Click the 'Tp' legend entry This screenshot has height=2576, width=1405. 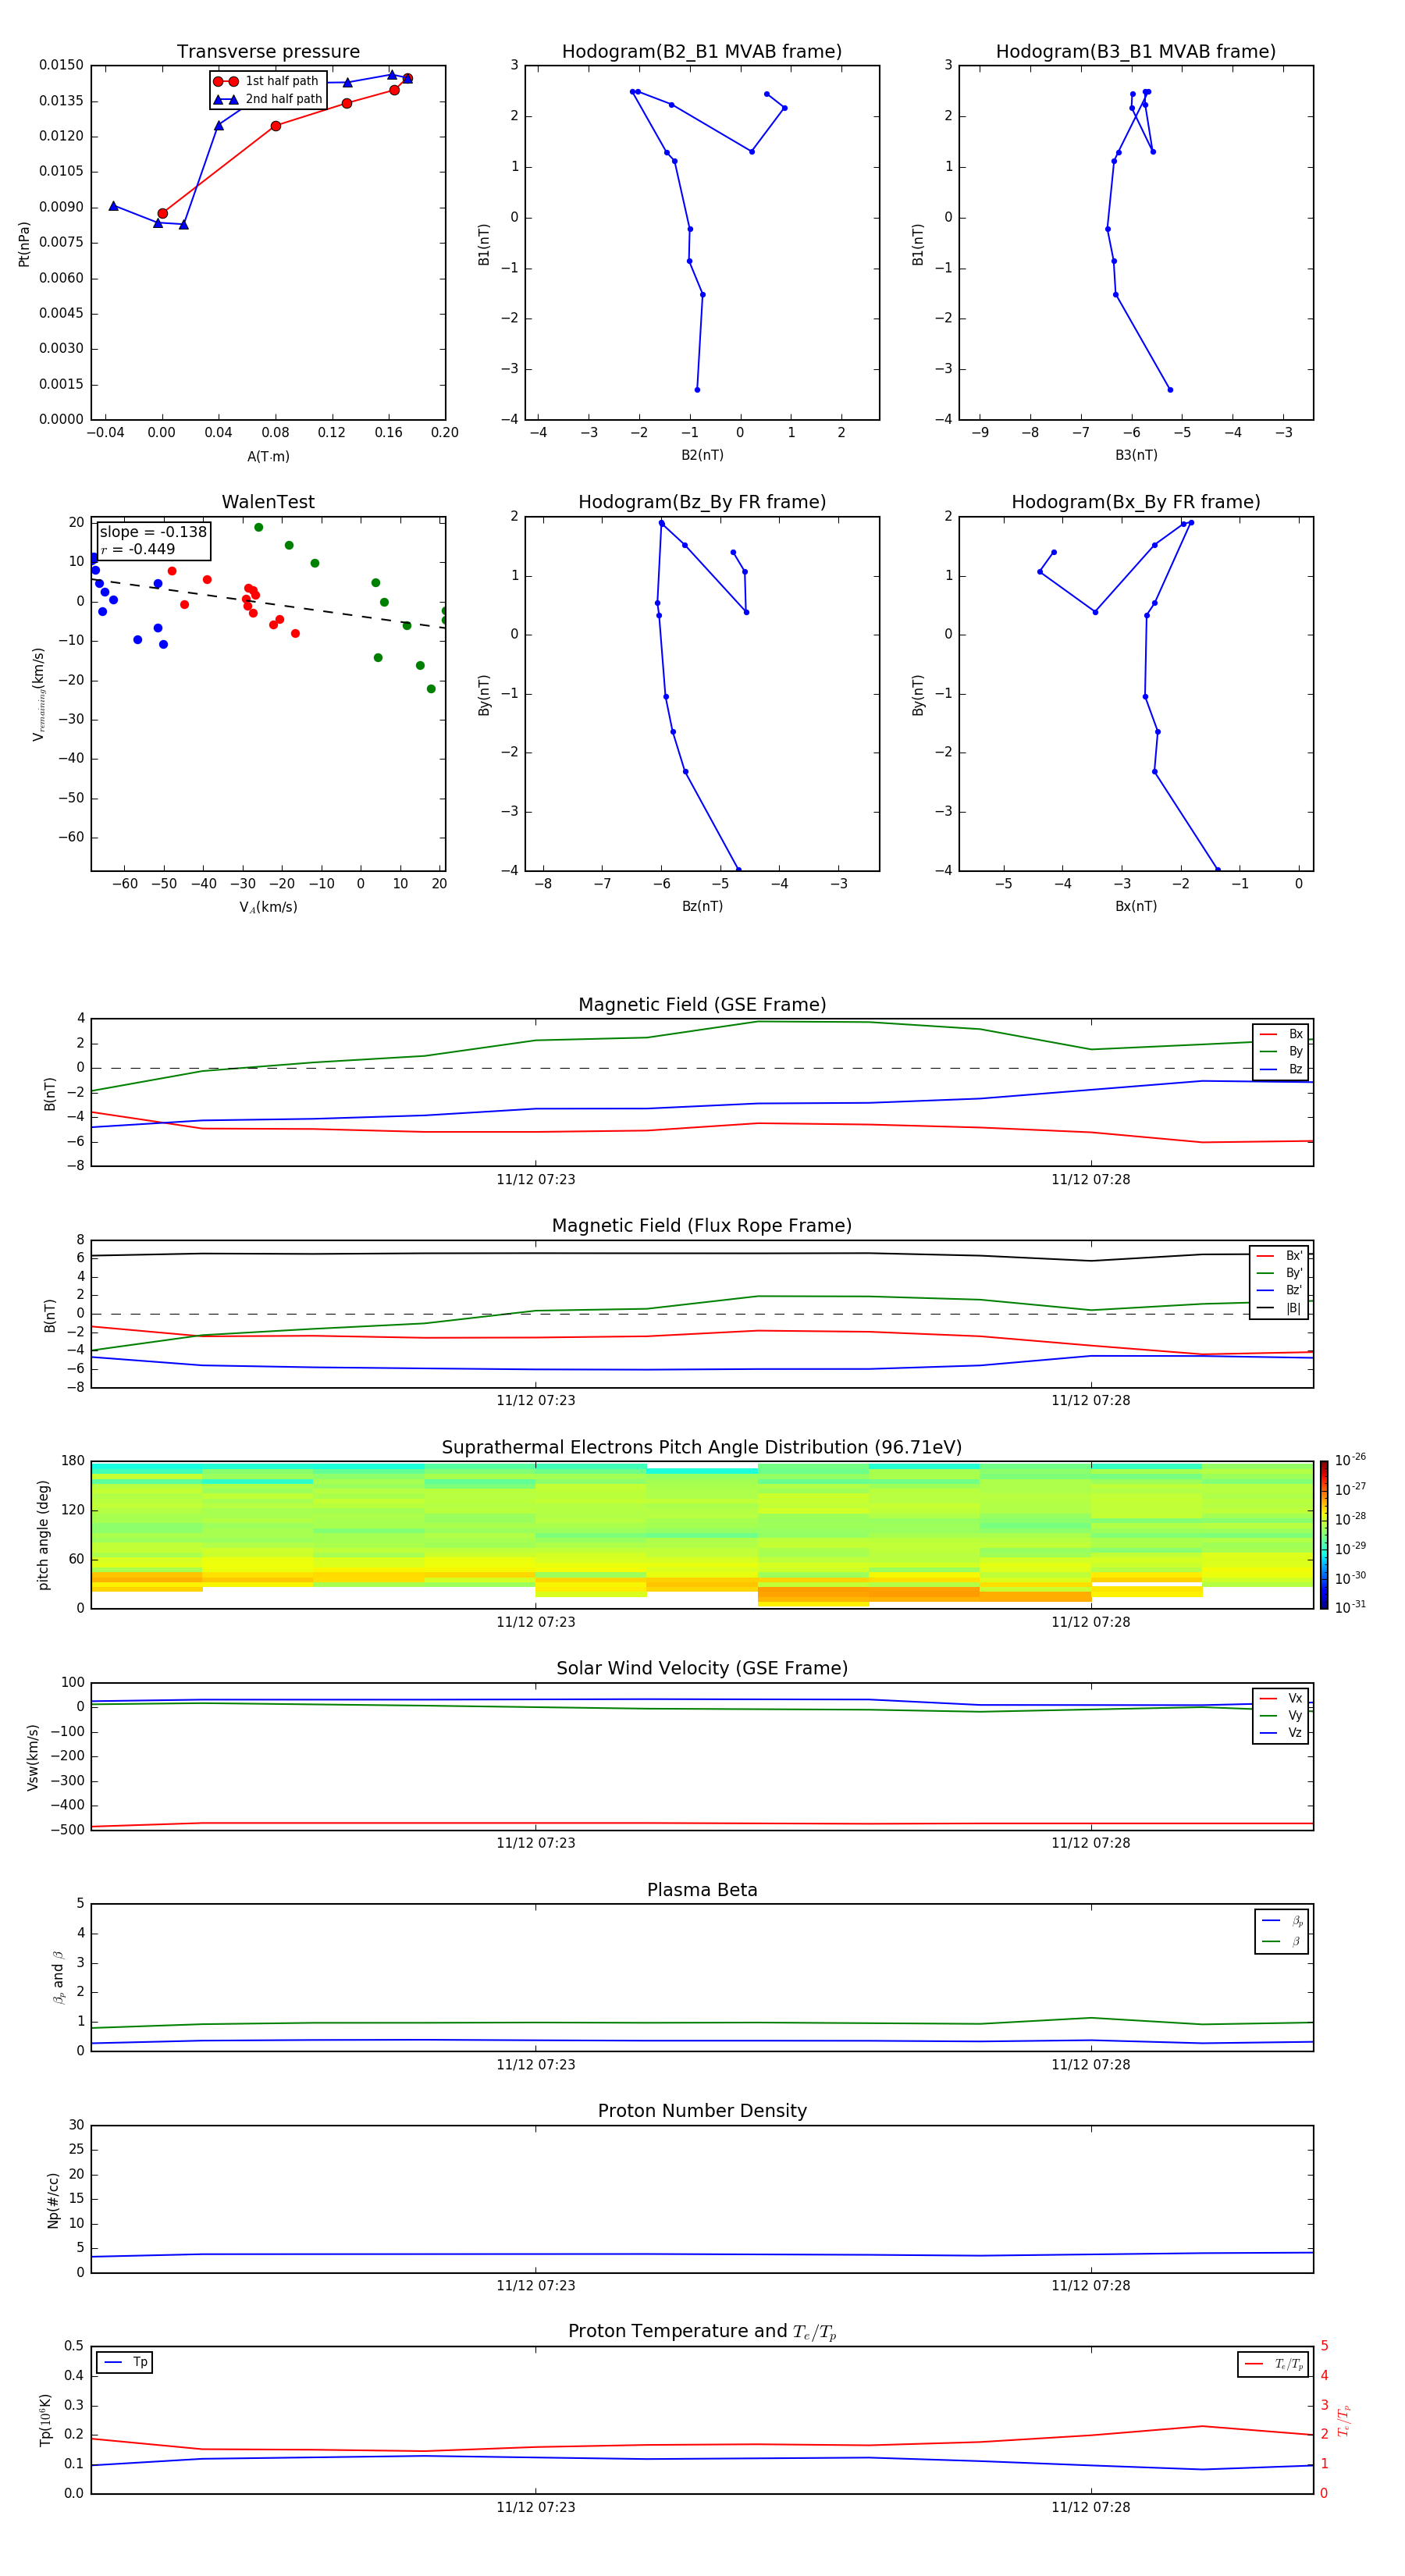click(x=125, y=2362)
